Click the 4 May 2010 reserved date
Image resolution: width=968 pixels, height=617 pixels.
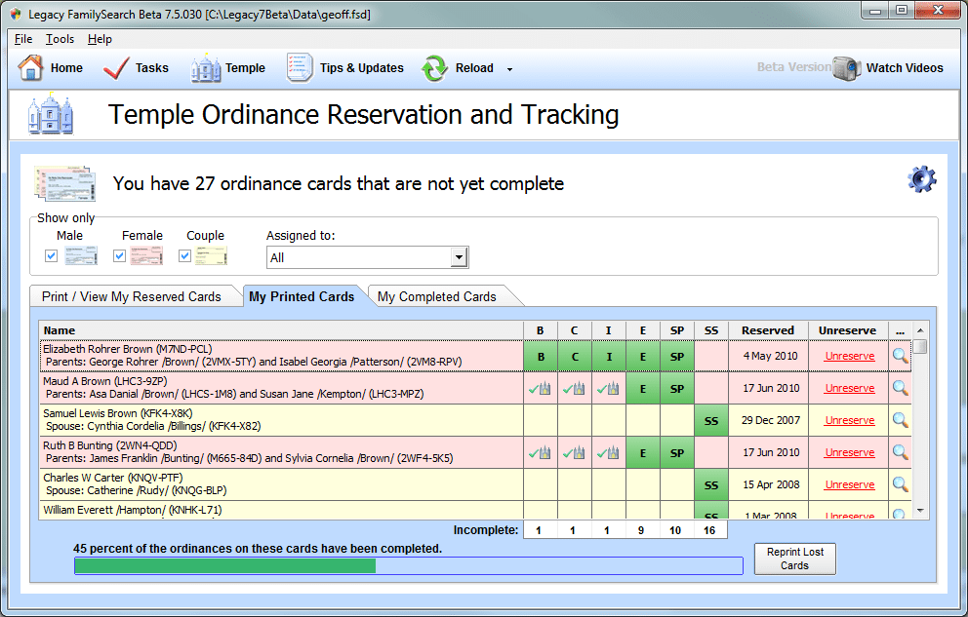pyautogui.click(x=770, y=356)
